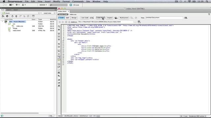This screenshot has width=211, height=118.
Task: Switch to the INSERT panel tab
Action: (16, 10)
